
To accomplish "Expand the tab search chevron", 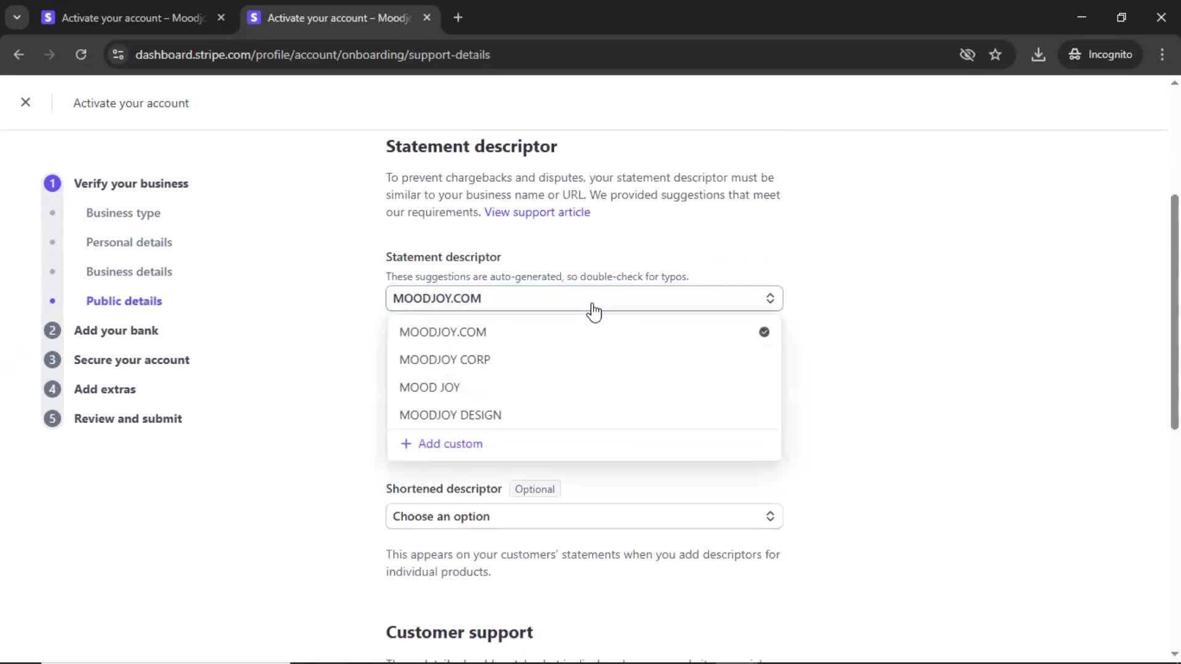I will coord(17,18).
